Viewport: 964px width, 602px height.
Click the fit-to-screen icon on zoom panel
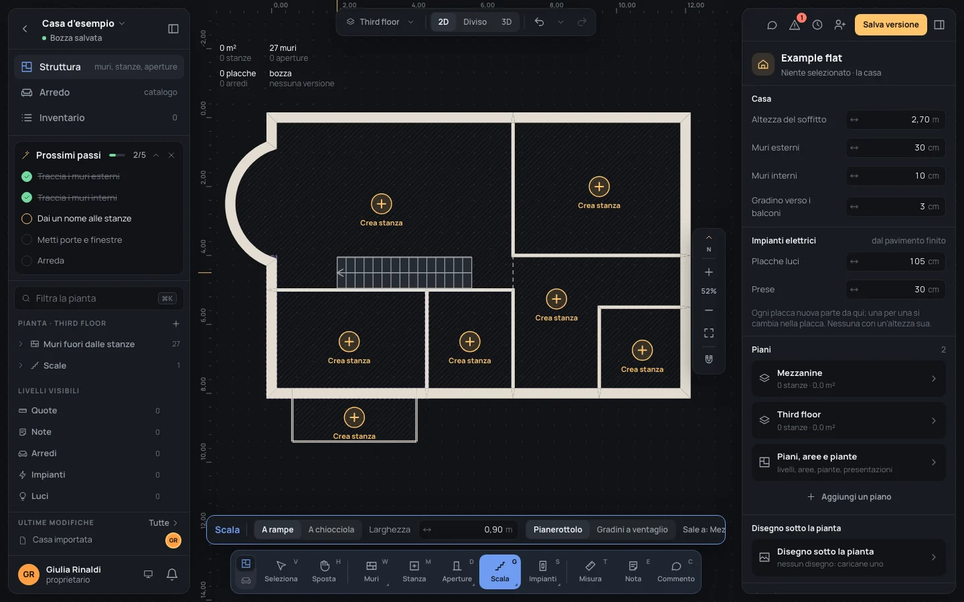tap(709, 333)
